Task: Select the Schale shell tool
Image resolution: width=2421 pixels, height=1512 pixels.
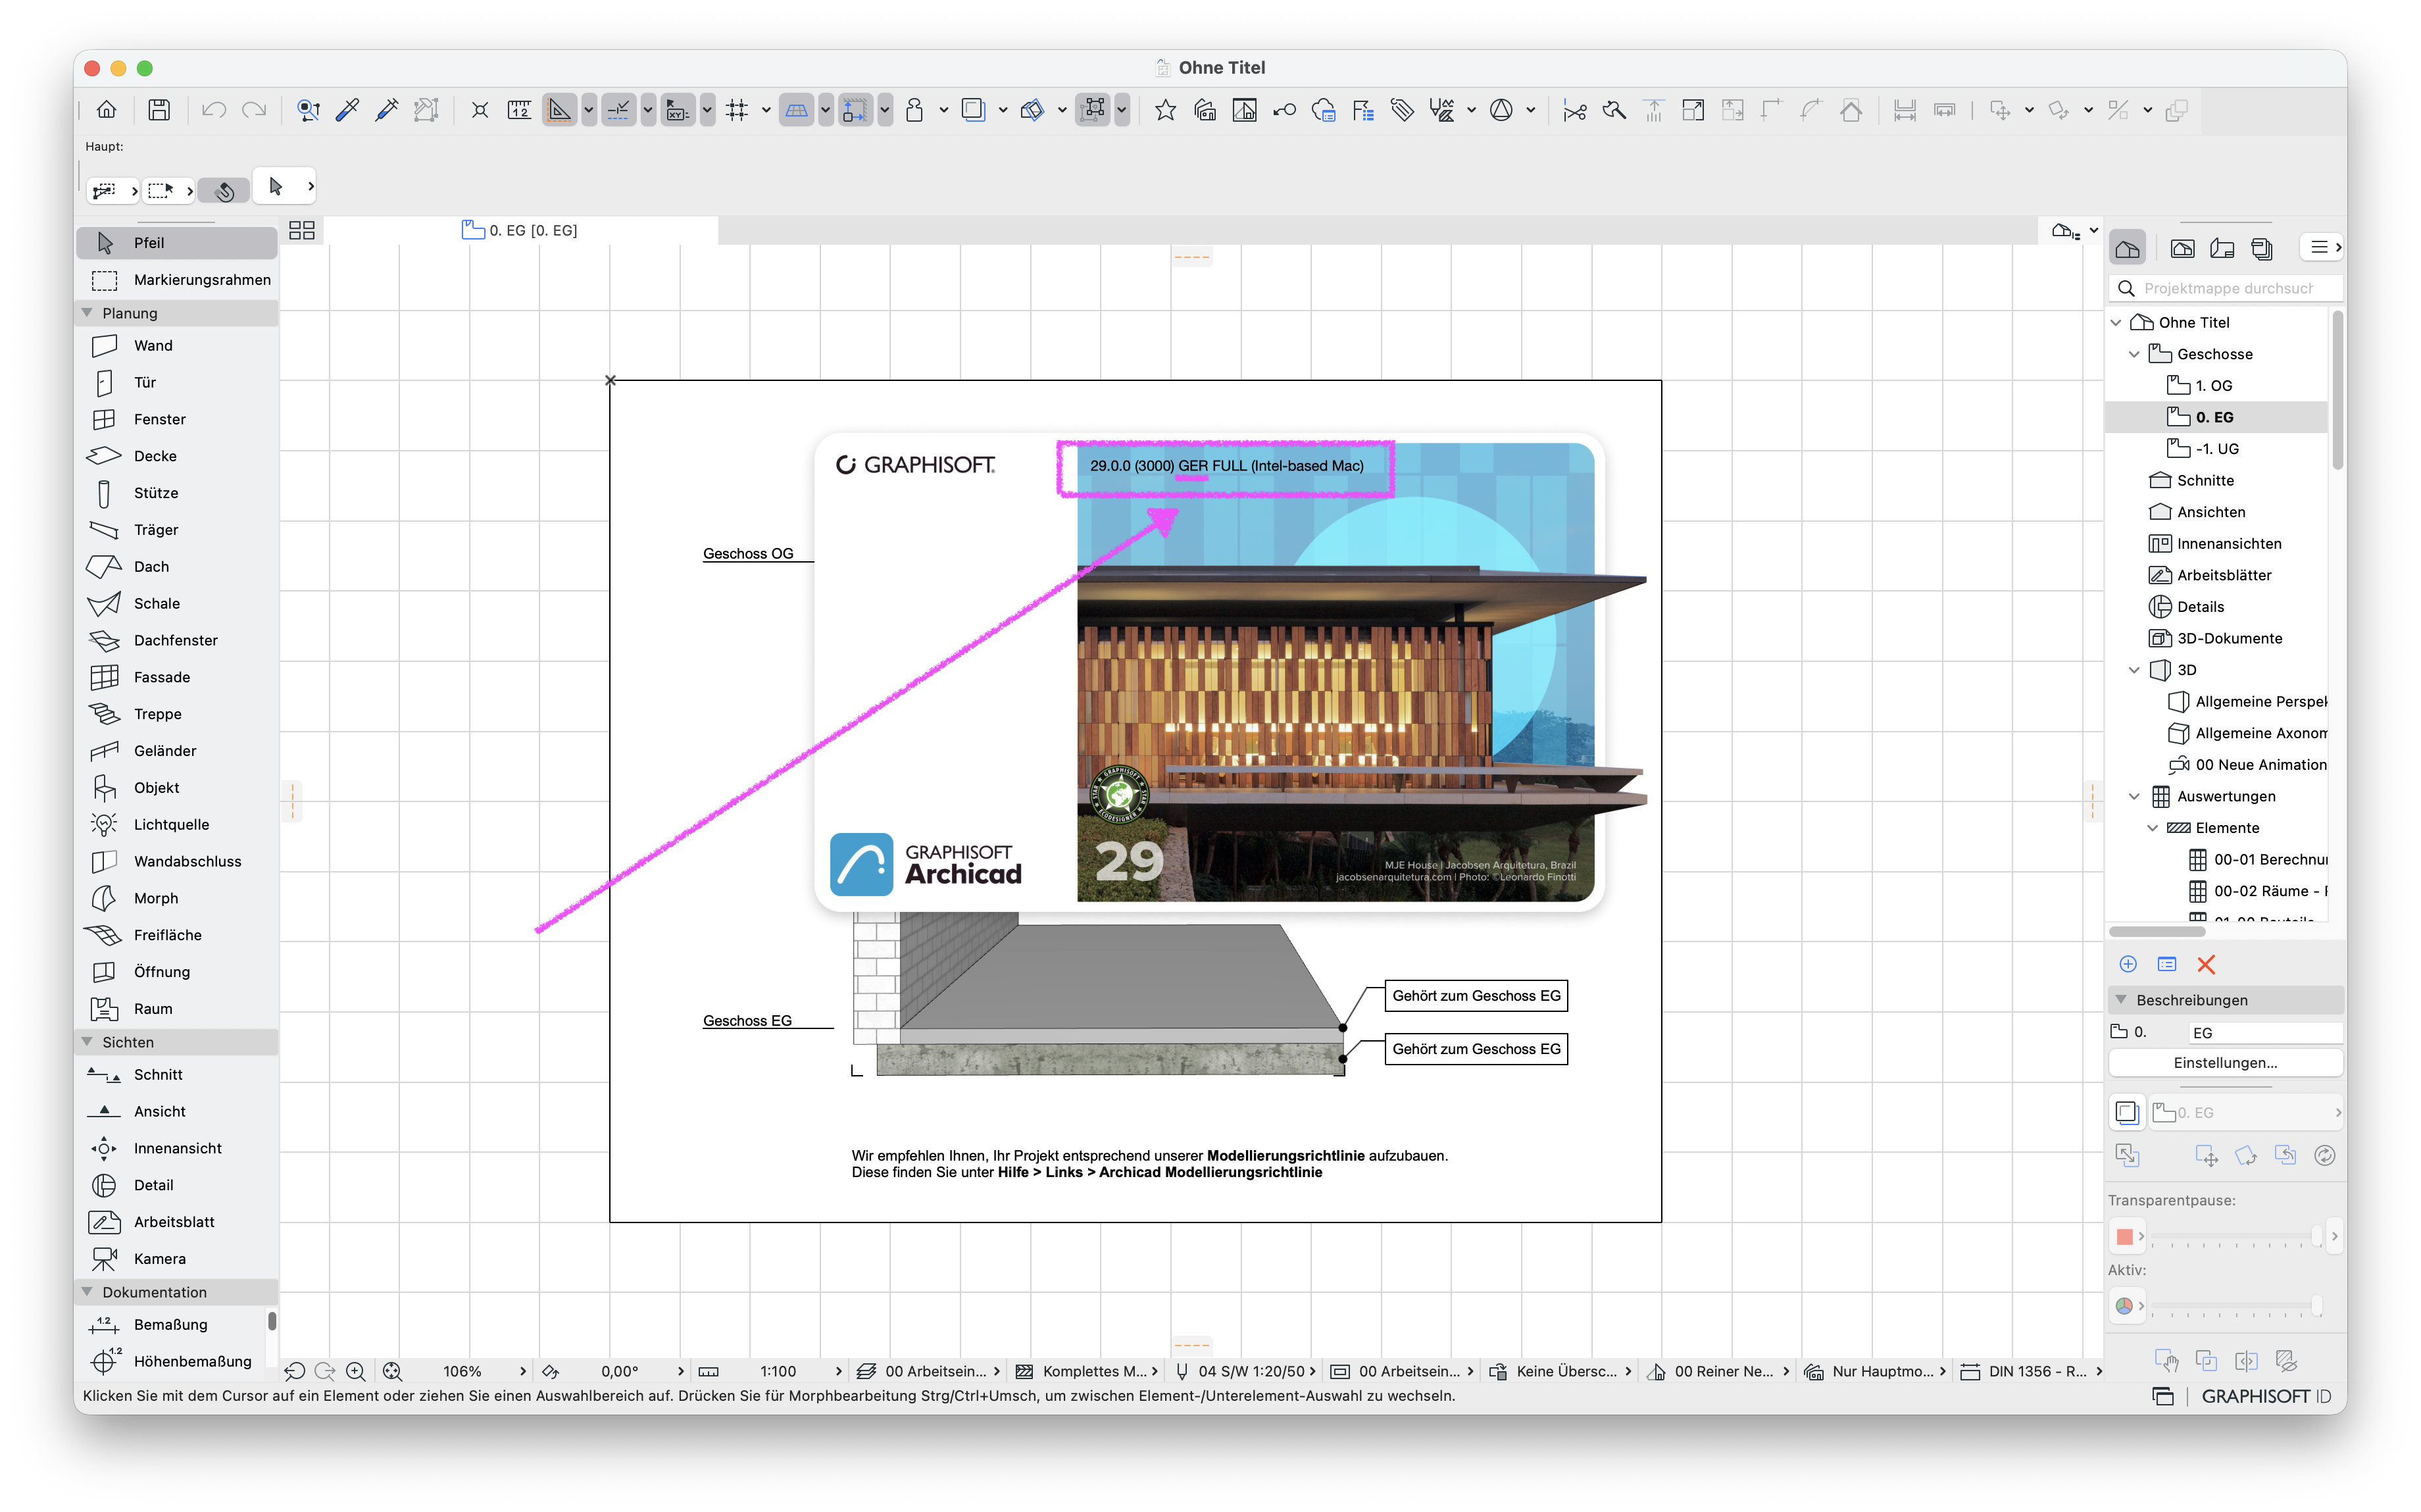Action: (x=177, y=604)
